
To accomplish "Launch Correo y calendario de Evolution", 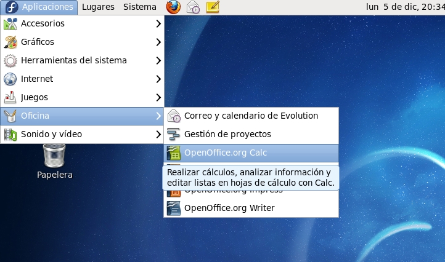I will pos(251,116).
